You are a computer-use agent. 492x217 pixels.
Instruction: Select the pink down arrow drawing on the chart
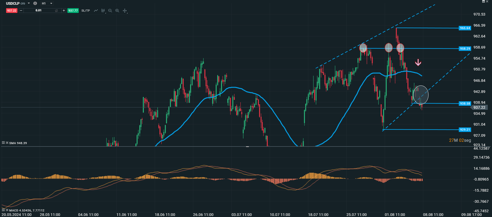[x=418, y=63]
